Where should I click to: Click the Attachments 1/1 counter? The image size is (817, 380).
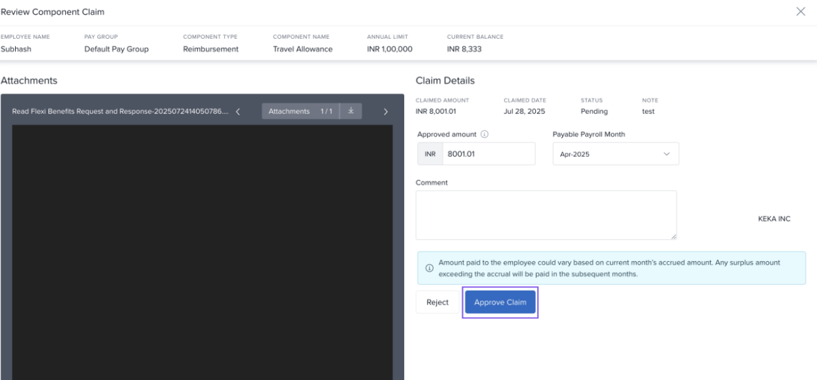point(300,112)
